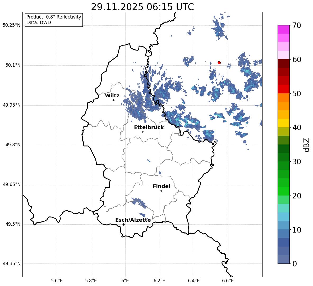Viewport: 313px width, 286px height.
Task: Click the title '29.11.2025 06:15 UTC'
Action: tap(142, 7)
